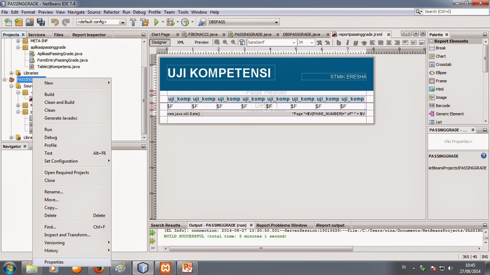Open the default config dropdown
Image resolution: width=490 pixels, height=275 pixels.
(123, 22)
